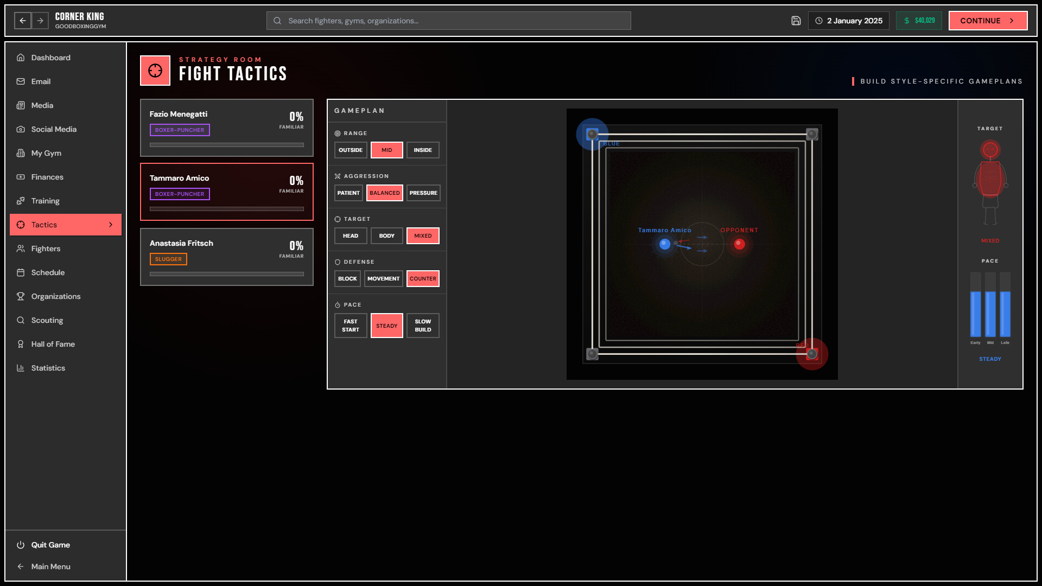Click the back navigation arrow
Screen dimensions: 1042x586
[22, 21]
